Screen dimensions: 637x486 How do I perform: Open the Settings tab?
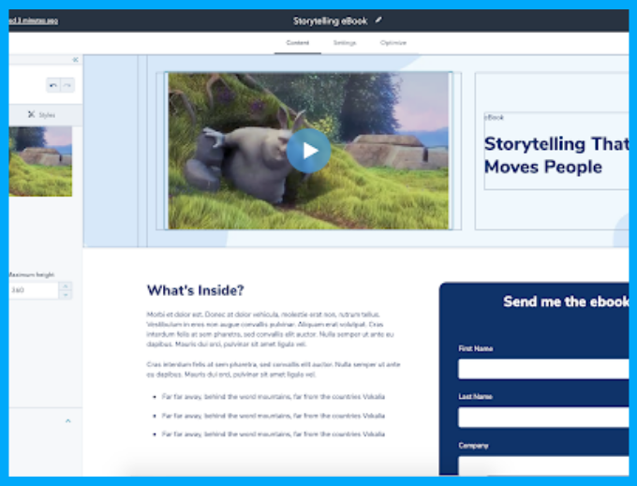(x=345, y=43)
